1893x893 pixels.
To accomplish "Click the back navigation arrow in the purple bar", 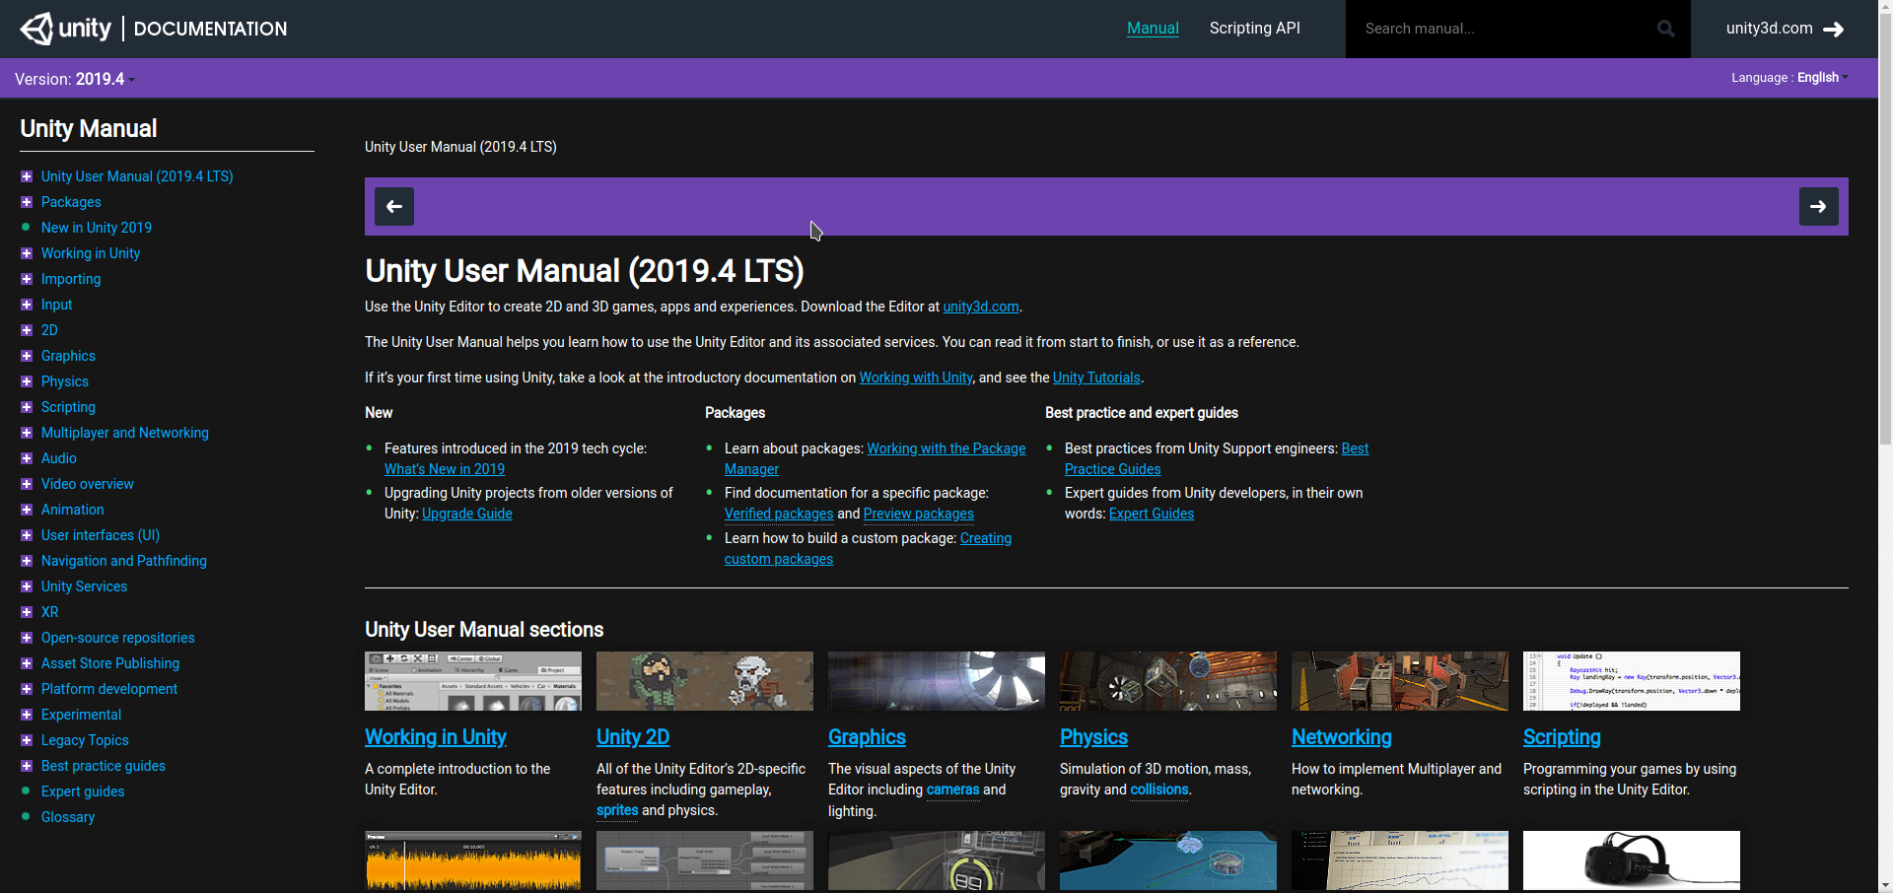I will click(x=393, y=206).
